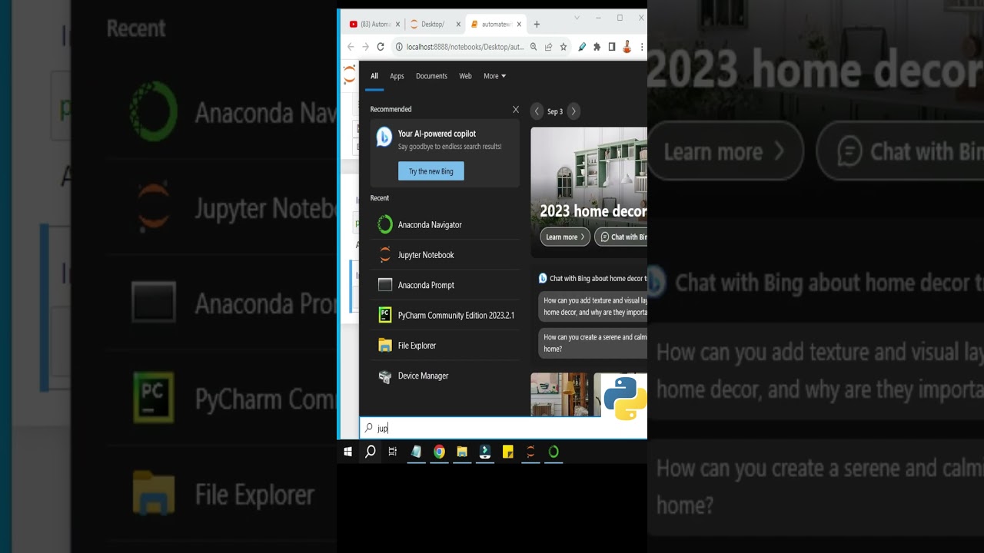View site information icon in address bar

pyautogui.click(x=400, y=47)
